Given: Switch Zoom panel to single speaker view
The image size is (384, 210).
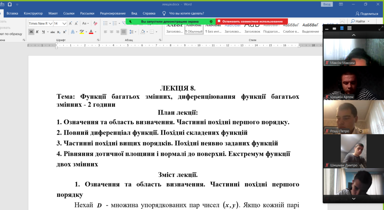Looking at the screenshot, I should pos(334,29).
